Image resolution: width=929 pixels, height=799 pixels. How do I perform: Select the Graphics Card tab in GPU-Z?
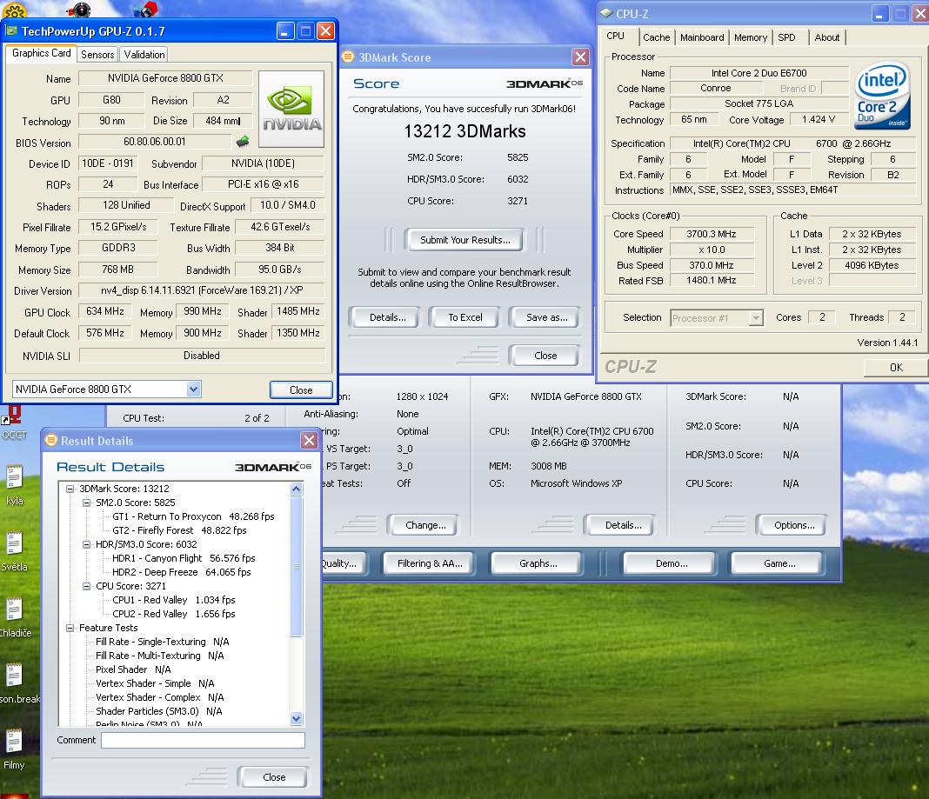(42, 53)
